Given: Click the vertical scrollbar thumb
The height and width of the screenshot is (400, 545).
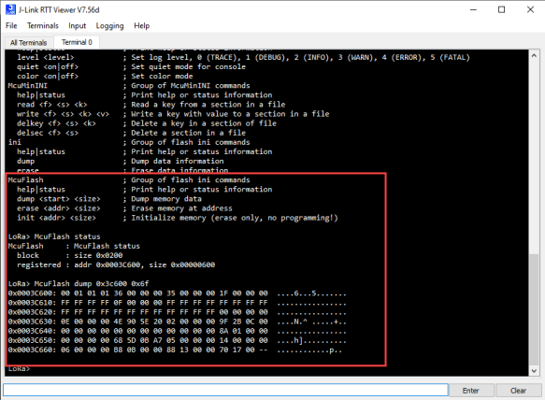Looking at the screenshot, I should click(534, 309).
